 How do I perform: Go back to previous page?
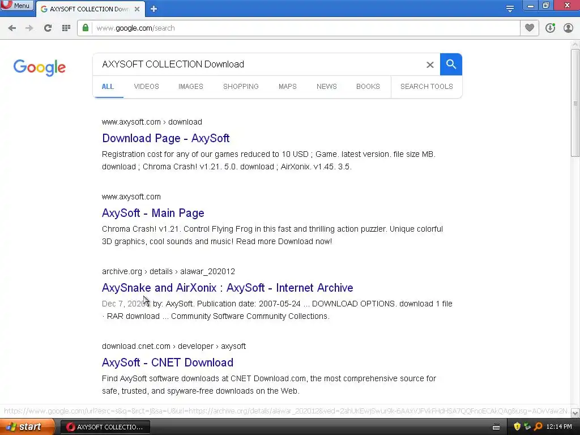[12, 28]
